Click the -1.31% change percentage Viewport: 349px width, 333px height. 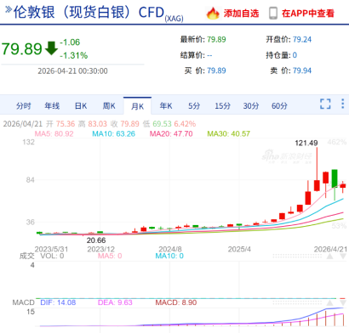coord(73,55)
